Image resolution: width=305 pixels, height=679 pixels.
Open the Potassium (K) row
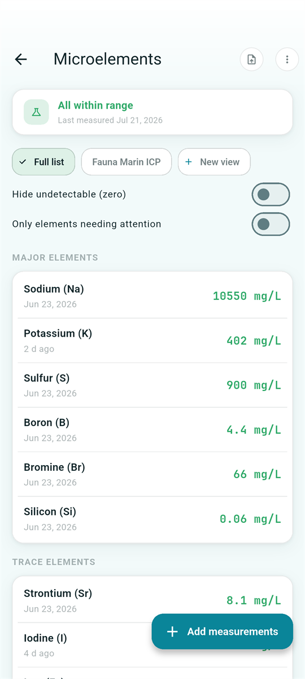[152, 341]
